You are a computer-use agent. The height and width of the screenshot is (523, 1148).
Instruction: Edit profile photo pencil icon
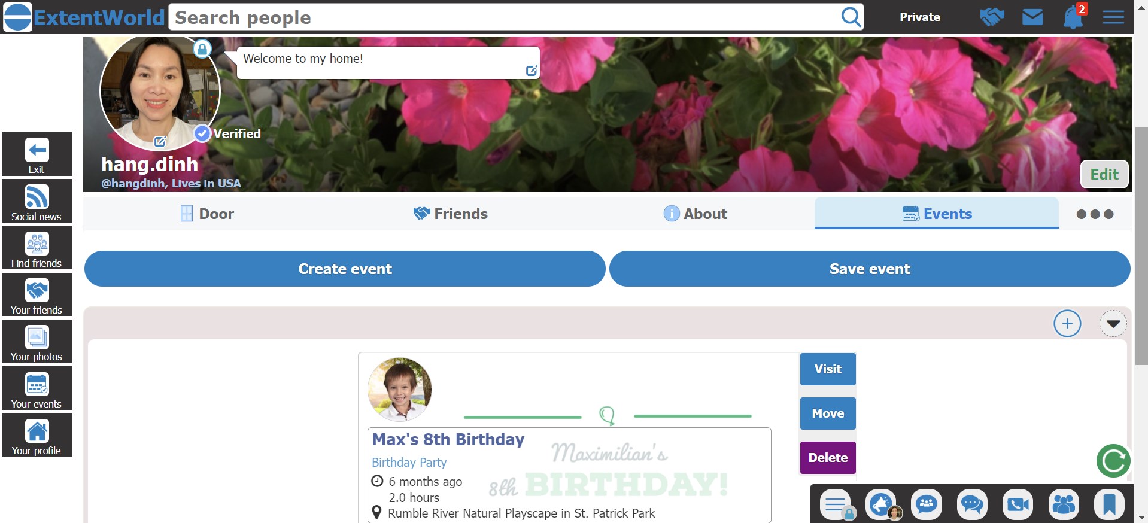click(x=160, y=142)
